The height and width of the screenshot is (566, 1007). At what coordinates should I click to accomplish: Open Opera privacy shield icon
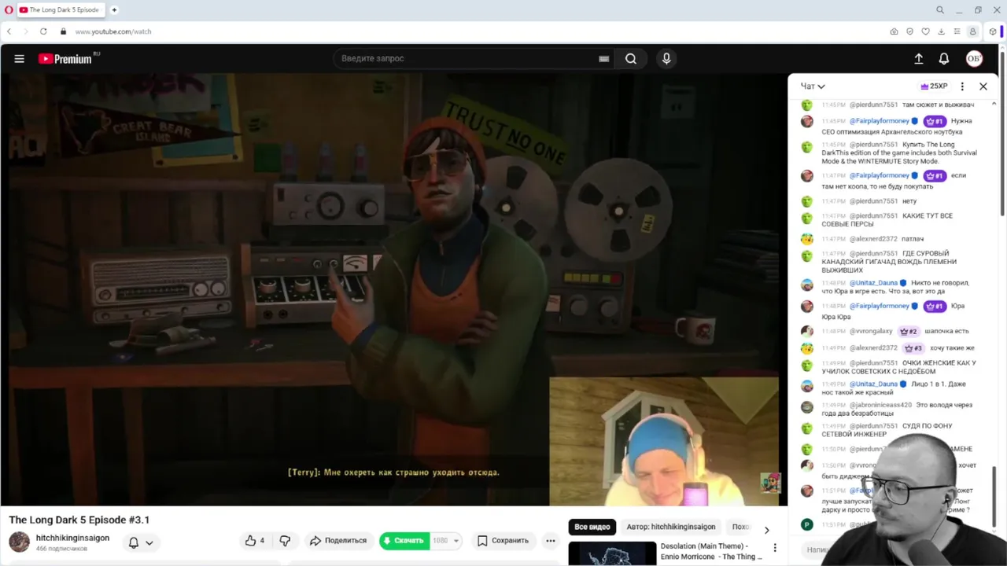(909, 31)
